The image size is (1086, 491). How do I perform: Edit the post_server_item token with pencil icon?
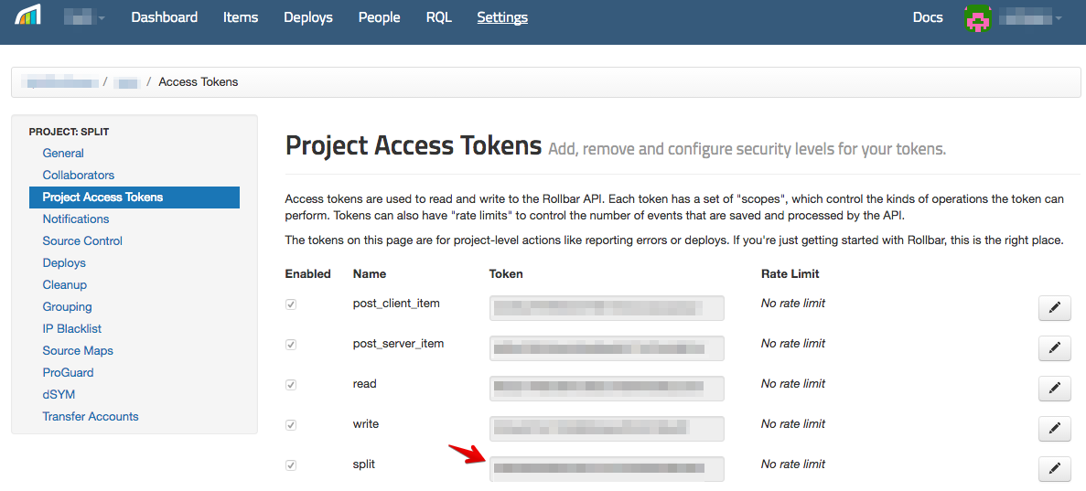(1054, 348)
